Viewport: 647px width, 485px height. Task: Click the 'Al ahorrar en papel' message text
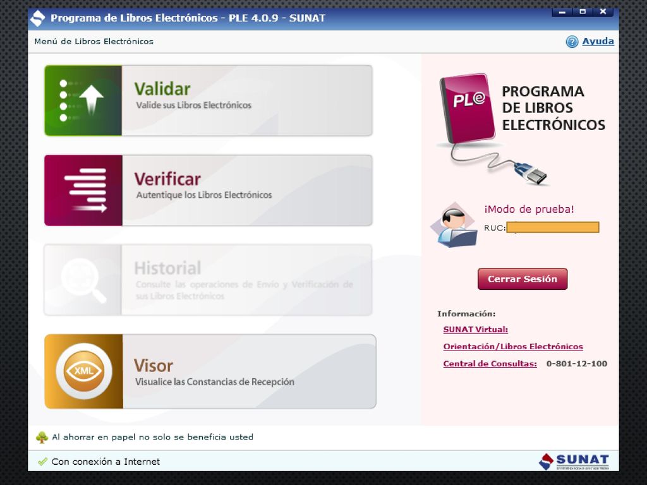tap(153, 437)
